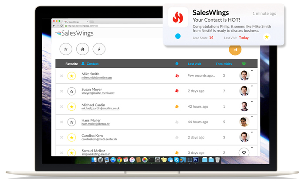Screen dimensions: 305x185
Task: Remove Mike Smith with the X icon
Action: (61, 76)
